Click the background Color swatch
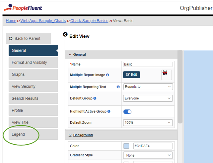The height and width of the screenshot is (163, 213). coord(126,146)
